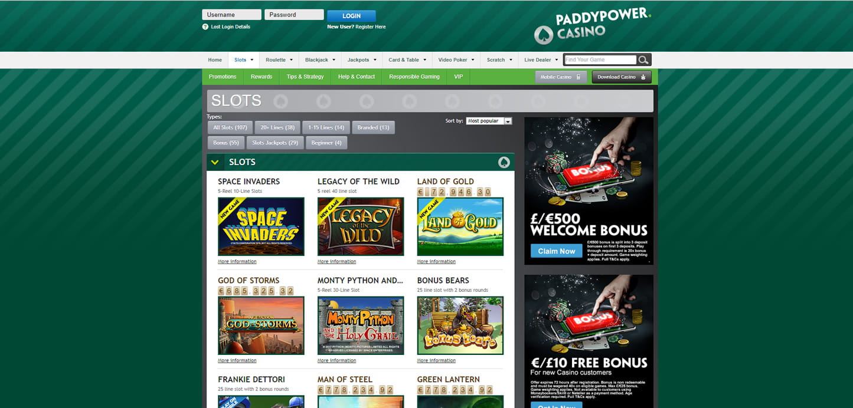Image resolution: width=853 pixels, height=408 pixels.
Task: Expand the Card & Table menu dropdown
Action: click(424, 60)
